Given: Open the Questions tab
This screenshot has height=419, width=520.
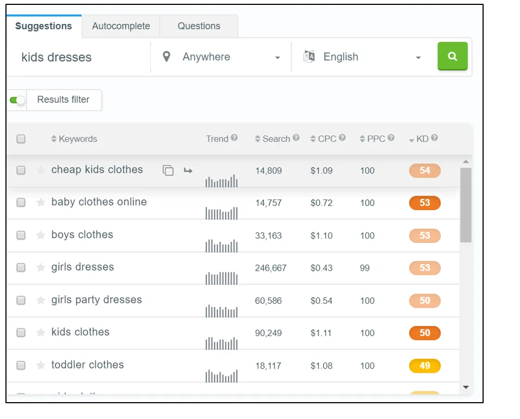Looking at the screenshot, I should pyautogui.click(x=199, y=26).
